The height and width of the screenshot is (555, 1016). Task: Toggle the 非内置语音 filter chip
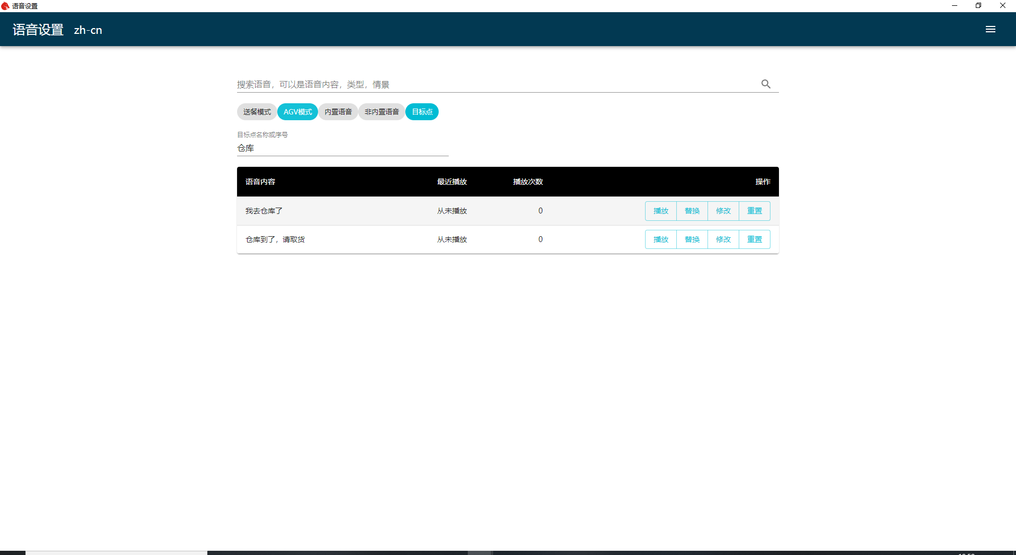pos(382,112)
